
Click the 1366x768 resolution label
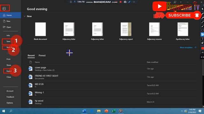81,2
